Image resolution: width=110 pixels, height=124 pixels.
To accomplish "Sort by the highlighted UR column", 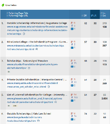I will pos(94,16).
